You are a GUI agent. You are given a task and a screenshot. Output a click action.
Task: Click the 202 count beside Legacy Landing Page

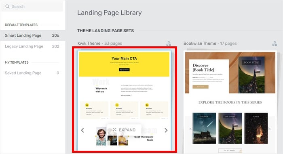coord(56,46)
